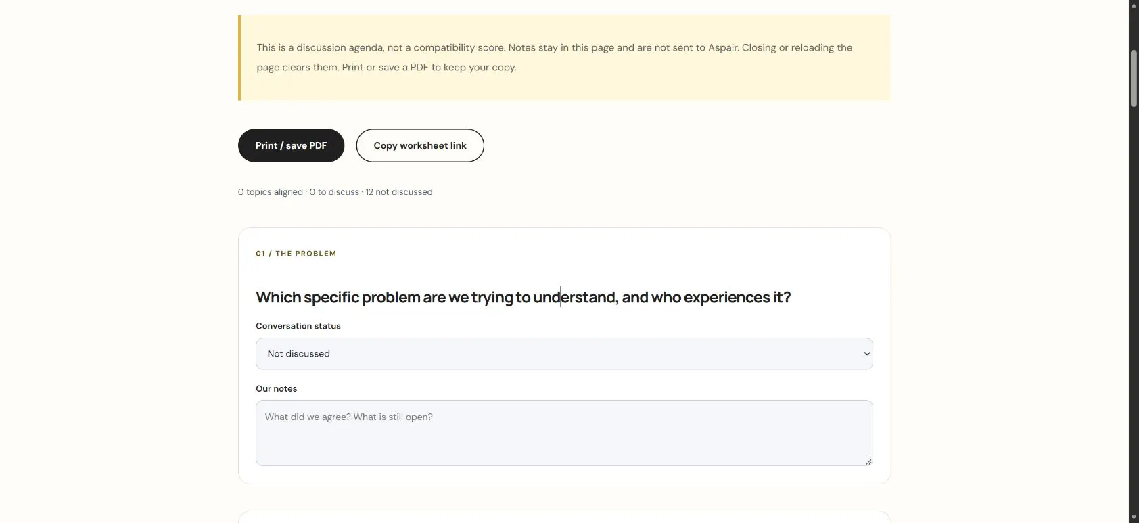The width and height of the screenshot is (1139, 523).
Task: Click the '0 to discuss' summary text
Action: point(334,192)
